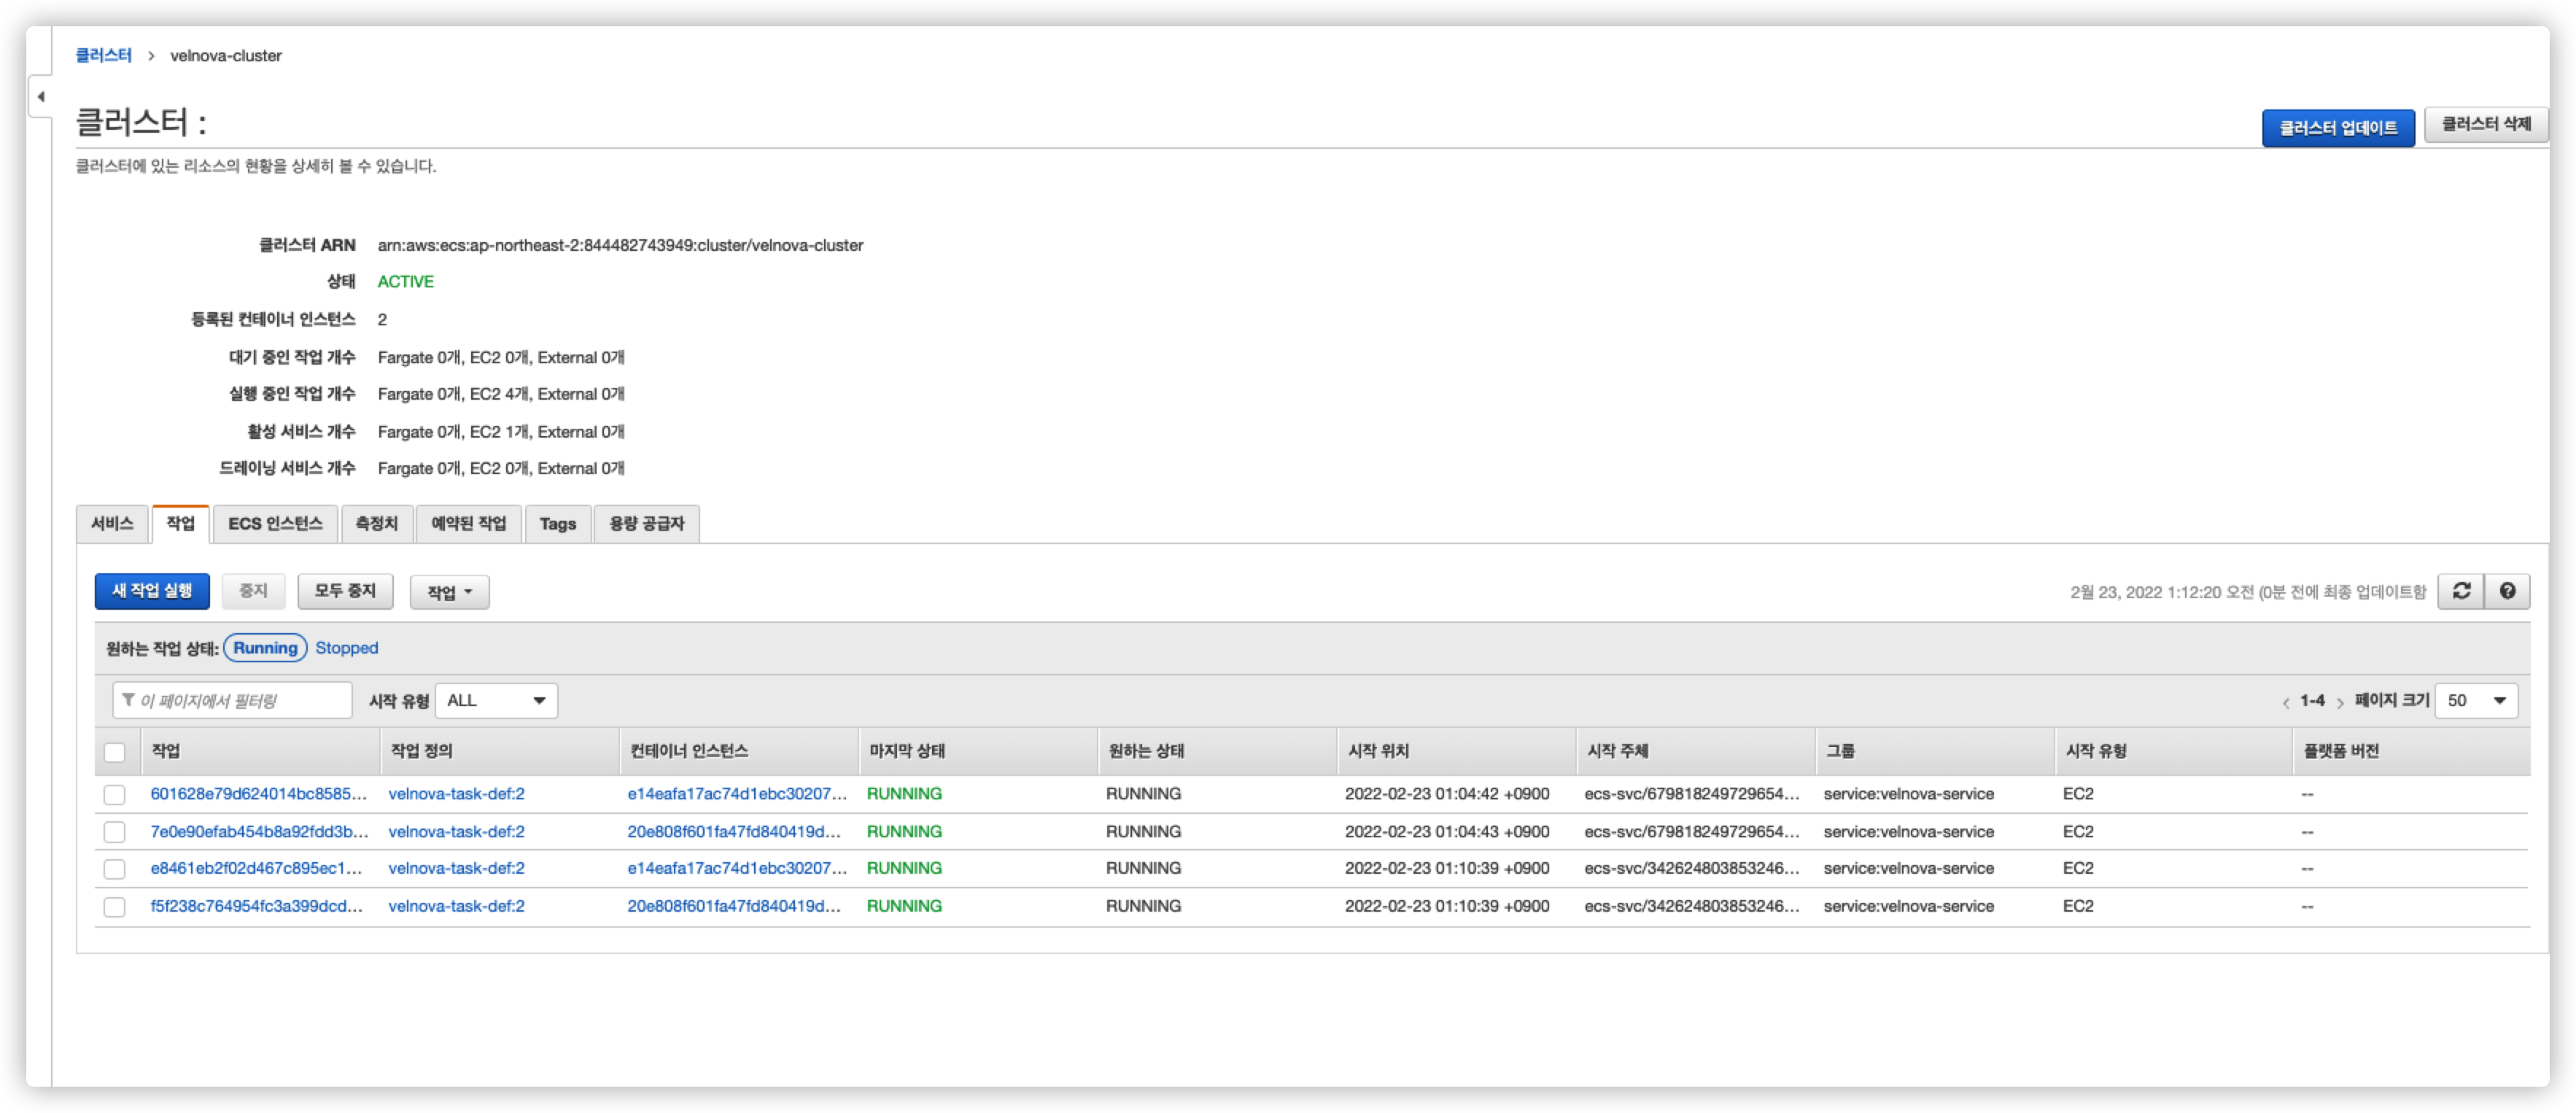Screen dimensions: 2576x1113
Task: Select the f5f238c76495 task checkbox
Action: pyautogui.click(x=115, y=906)
